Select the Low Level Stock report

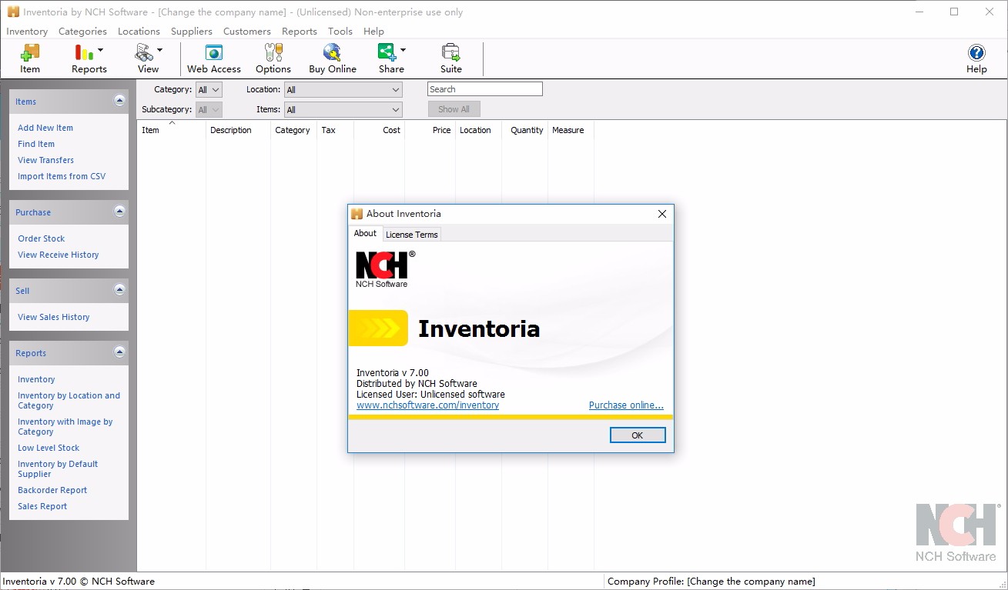coord(48,447)
